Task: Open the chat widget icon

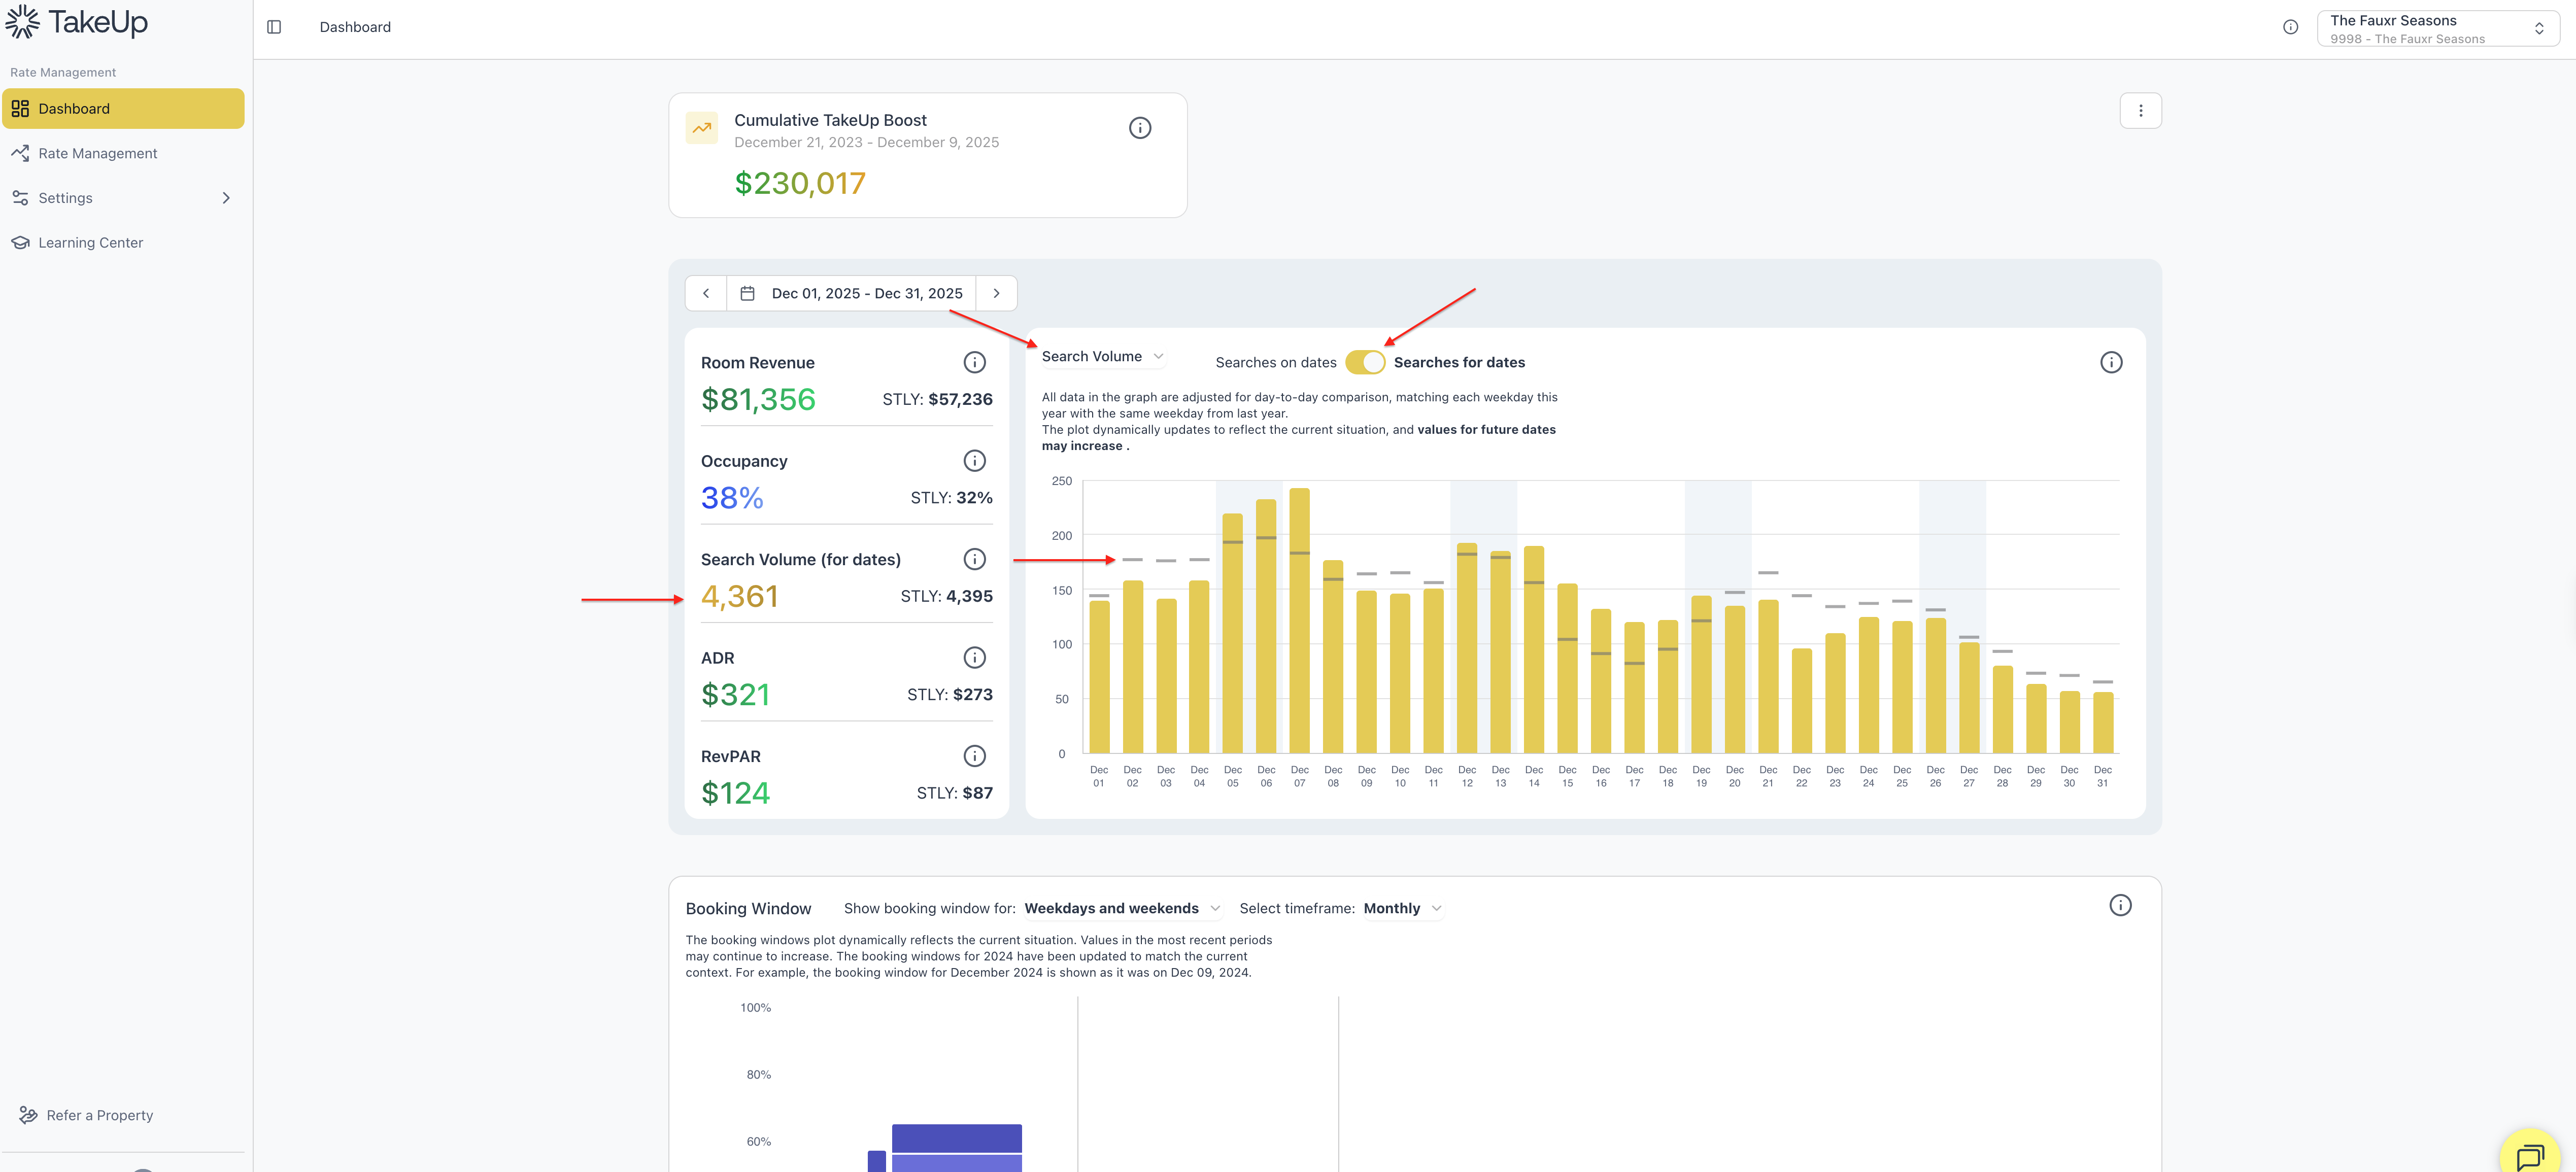Action: 2529,1156
